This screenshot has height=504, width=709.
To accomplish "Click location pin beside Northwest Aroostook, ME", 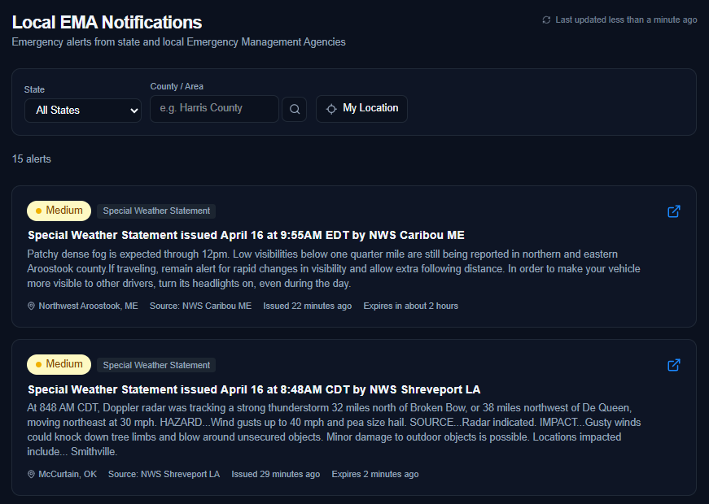I will coord(32,306).
